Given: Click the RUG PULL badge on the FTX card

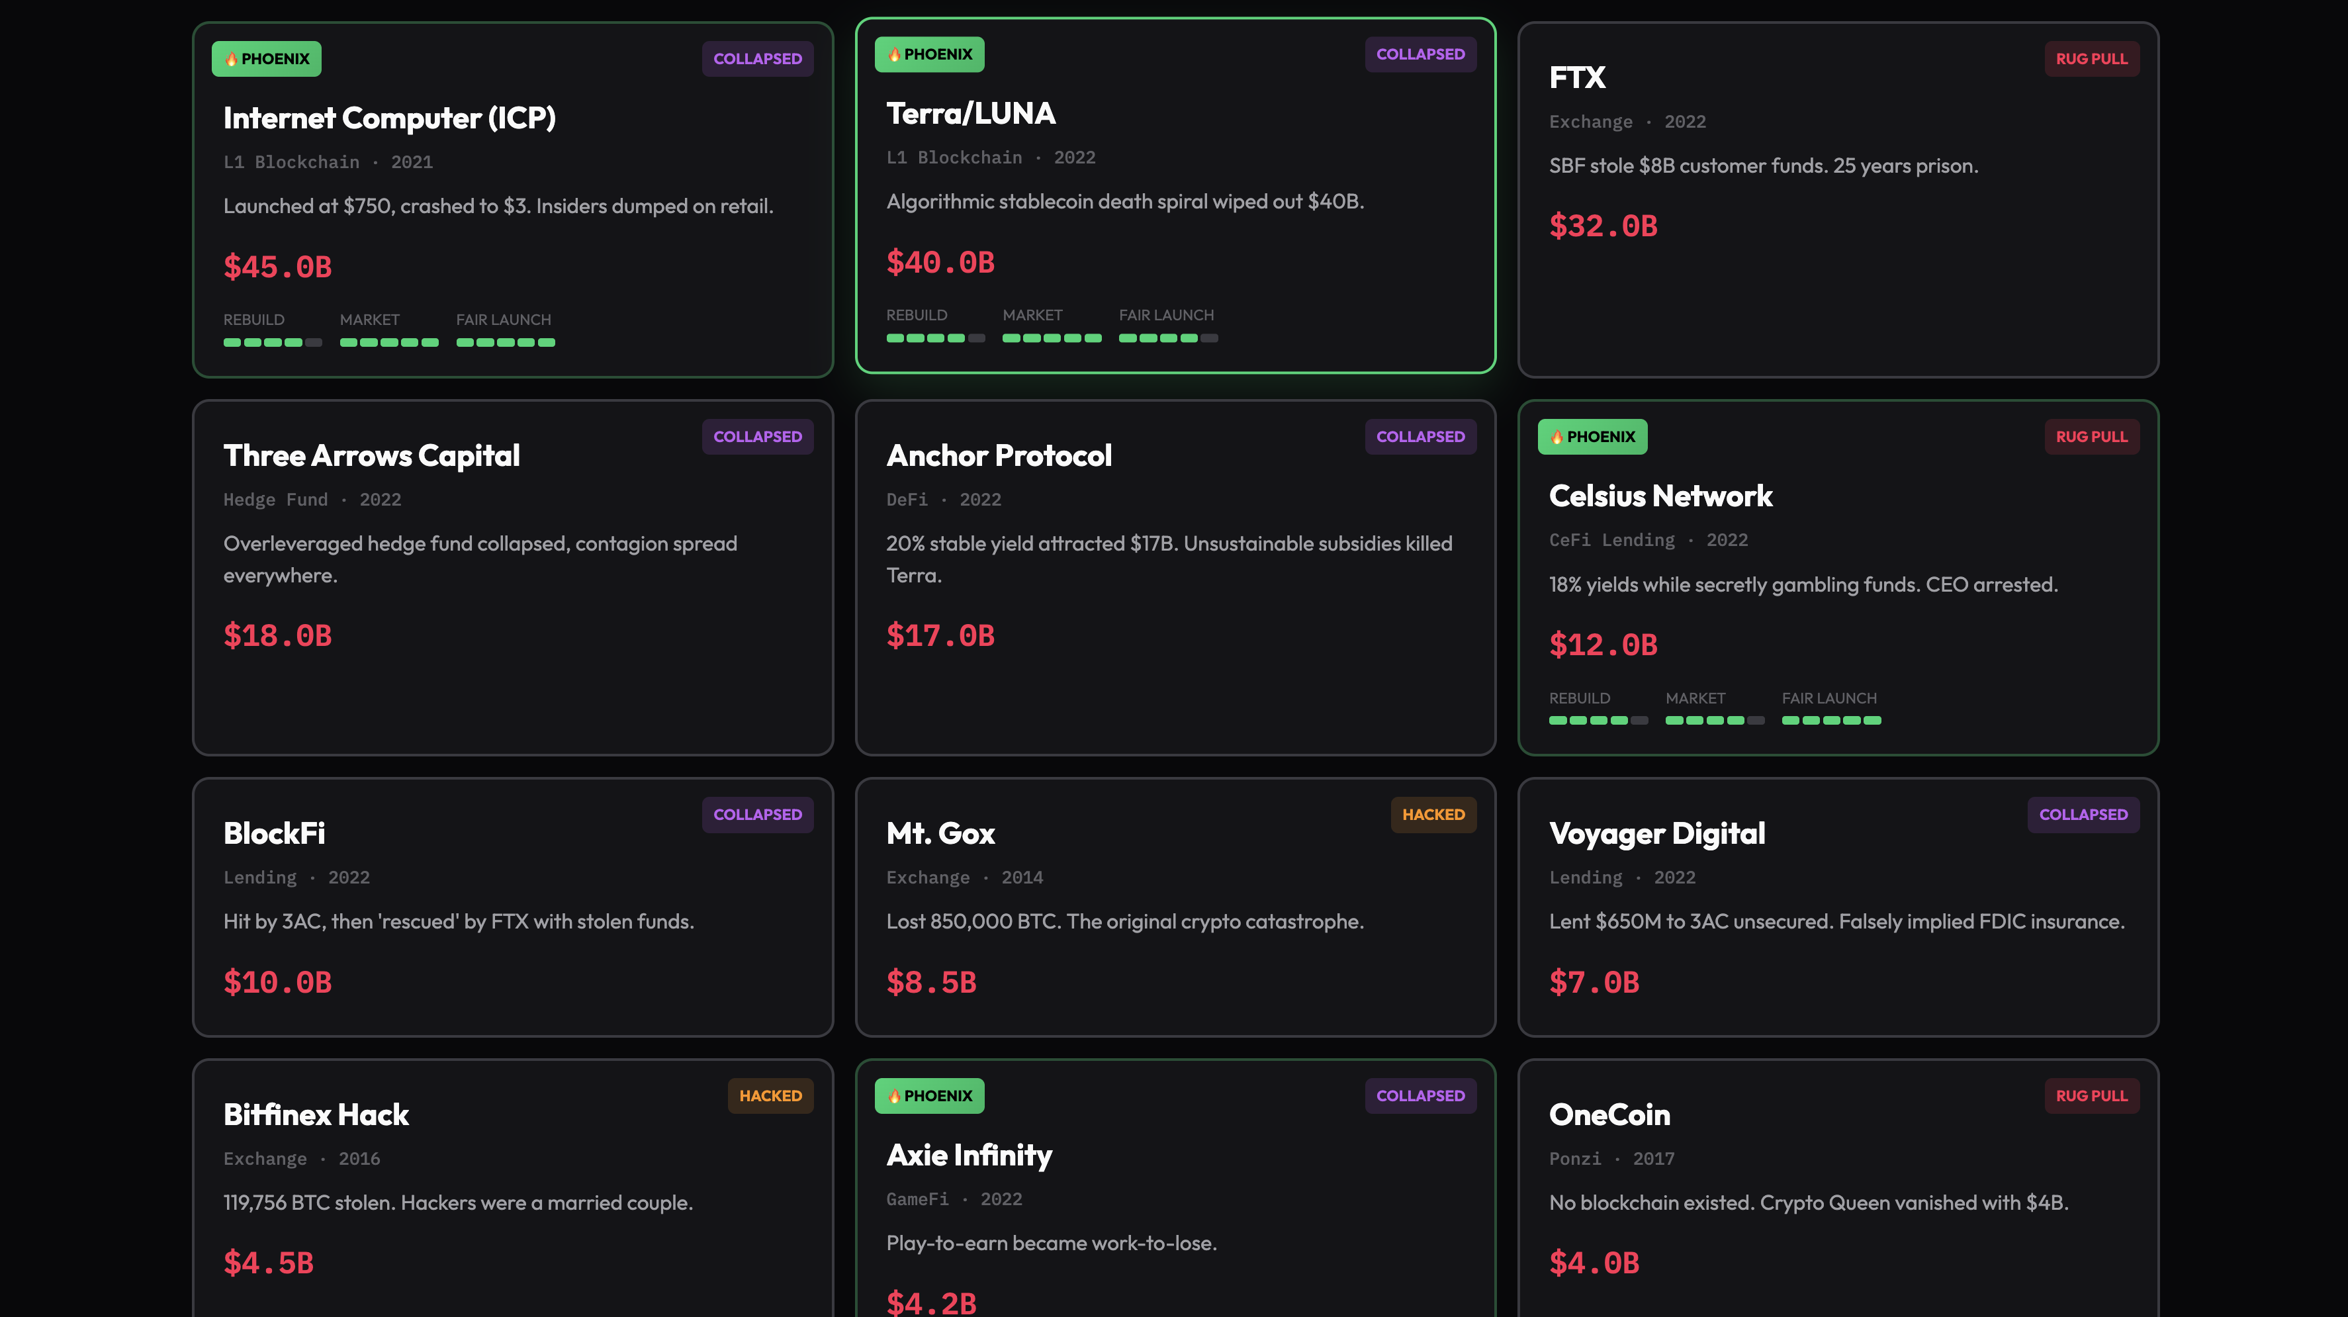Looking at the screenshot, I should point(2092,58).
